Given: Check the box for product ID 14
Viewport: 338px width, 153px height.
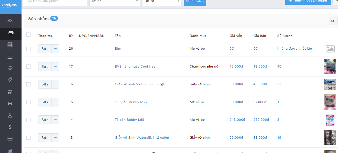Looking at the screenshot, I should coord(28,120).
